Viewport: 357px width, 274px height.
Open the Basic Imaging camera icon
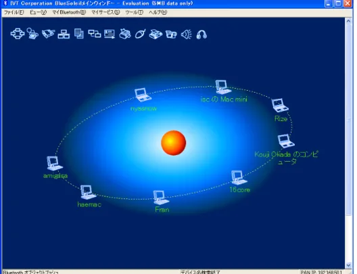click(171, 34)
